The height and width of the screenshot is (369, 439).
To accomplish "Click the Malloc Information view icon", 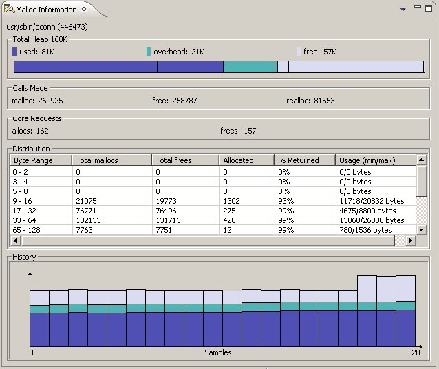I will 9,9.
